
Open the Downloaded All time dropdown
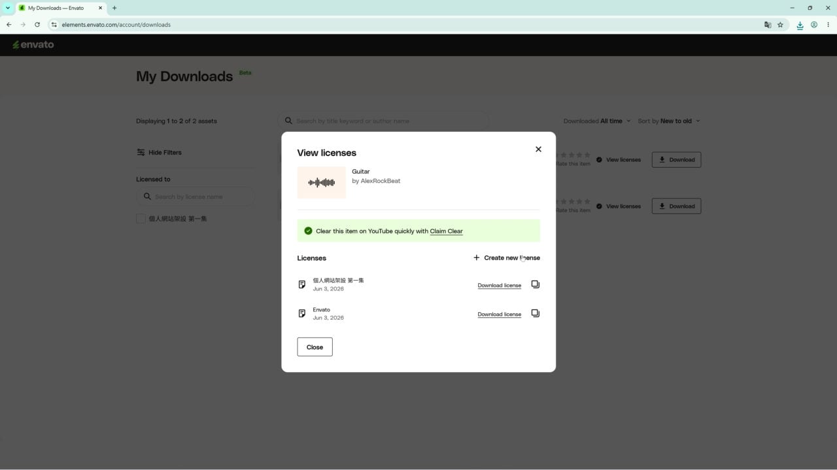click(x=597, y=121)
